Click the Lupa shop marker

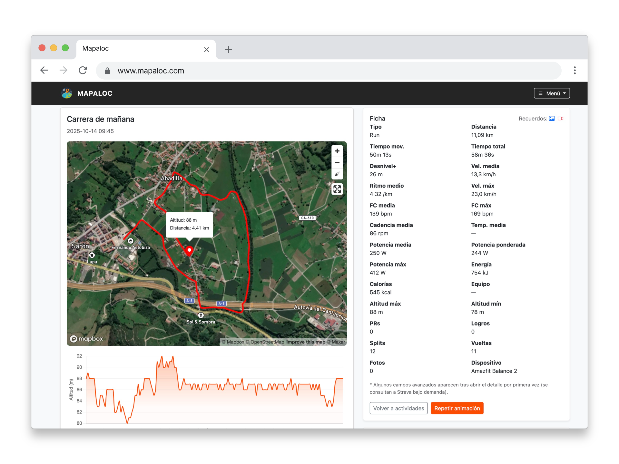(x=92, y=255)
